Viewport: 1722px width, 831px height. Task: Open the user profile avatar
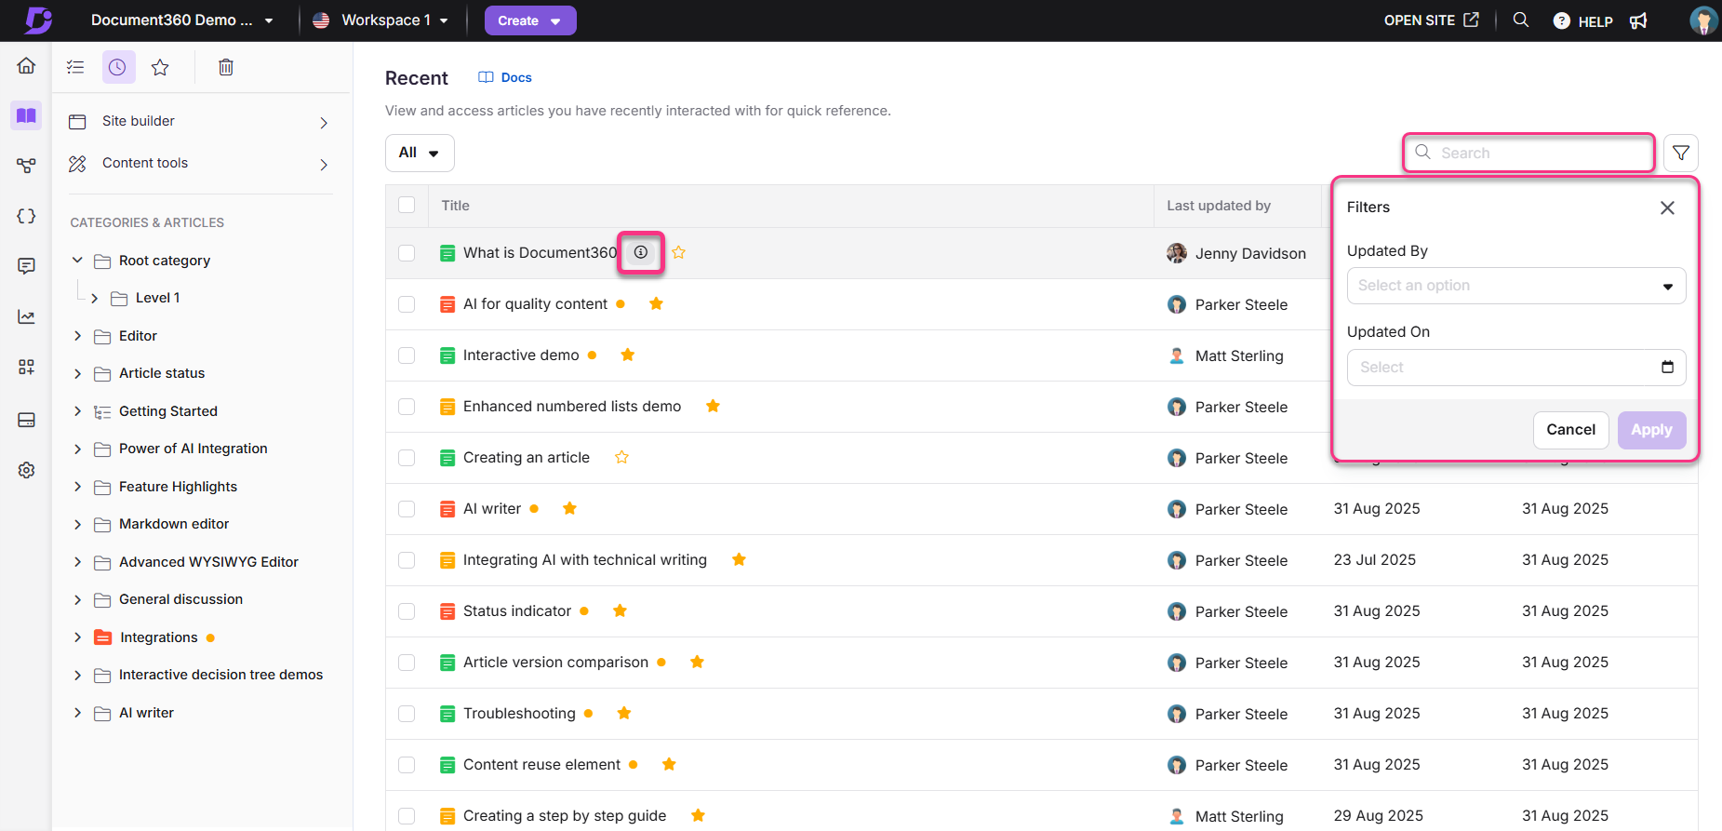click(1703, 20)
